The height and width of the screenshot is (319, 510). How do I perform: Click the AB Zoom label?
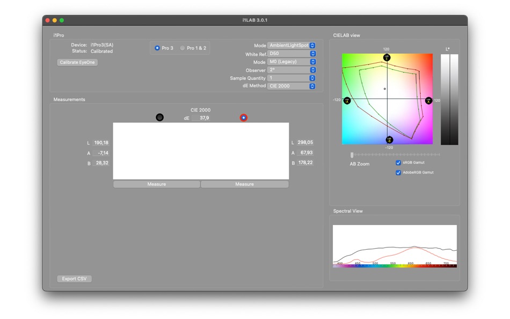pyautogui.click(x=359, y=164)
